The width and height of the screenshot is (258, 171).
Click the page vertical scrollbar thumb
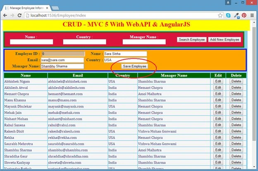click(x=254, y=84)
